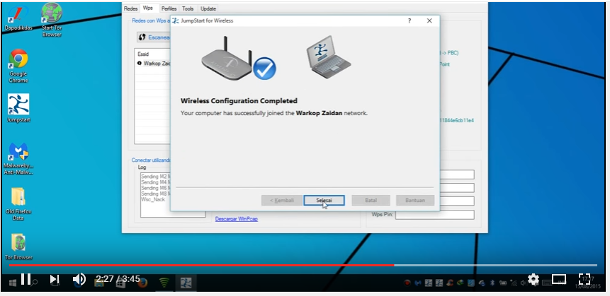The width and height of the screenshot is (610, 296).
Task: Click Selesai to finish the wizard
Action: pos(324,200)
